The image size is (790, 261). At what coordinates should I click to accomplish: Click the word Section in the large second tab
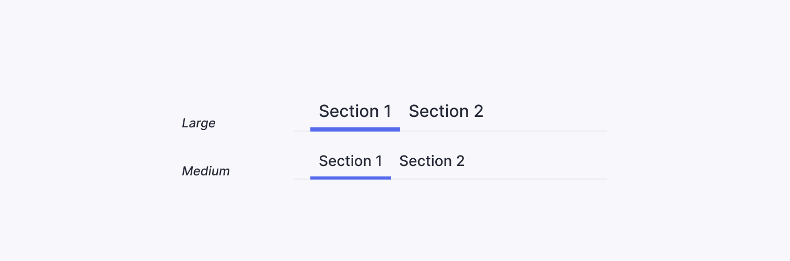439,111
